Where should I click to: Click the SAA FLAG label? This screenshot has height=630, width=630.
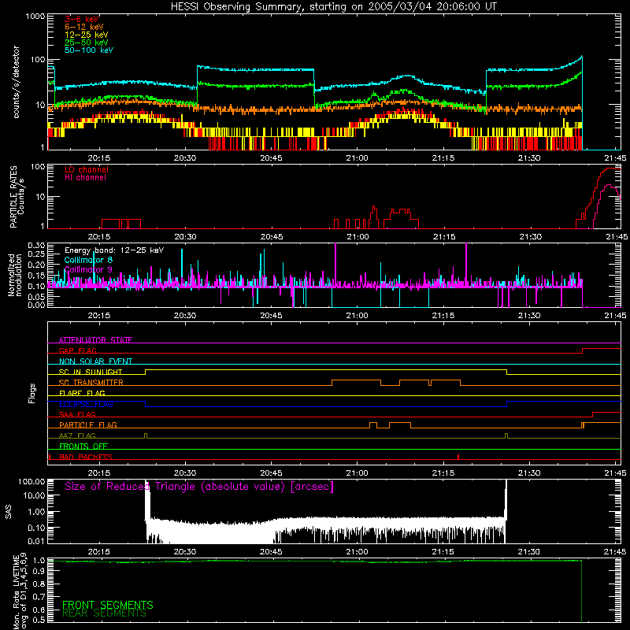coord(77,414)
